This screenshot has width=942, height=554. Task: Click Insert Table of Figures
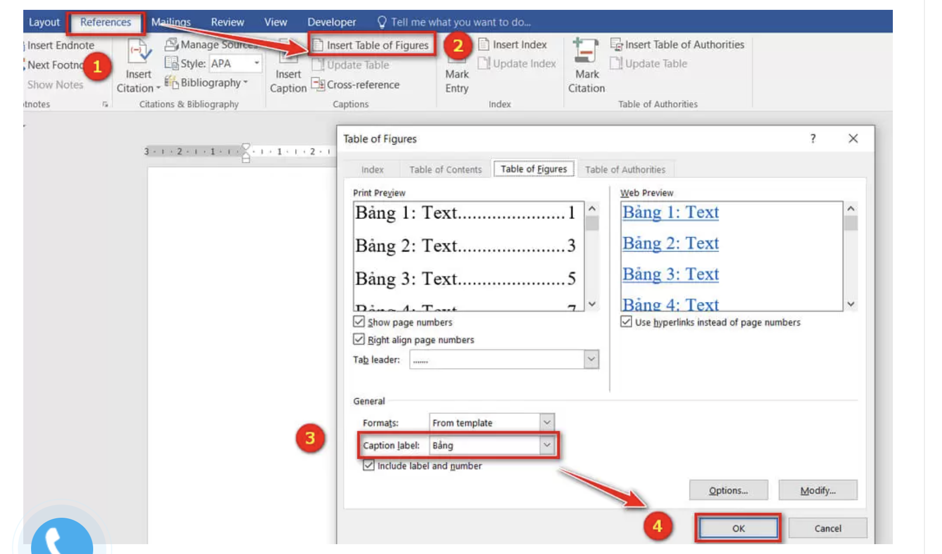click(x=372, y=46)
